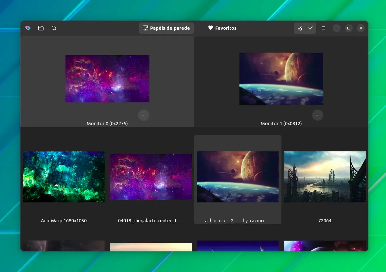
Task: Choose the AcidWarp 1680x1050 wallpaper thumbnail
Action: (x=64, y=177)
